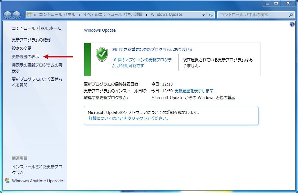Click 更新プログラムの確認 in sidebar
The height and width of the screenshot is (193, 298).
coord(31,40)
